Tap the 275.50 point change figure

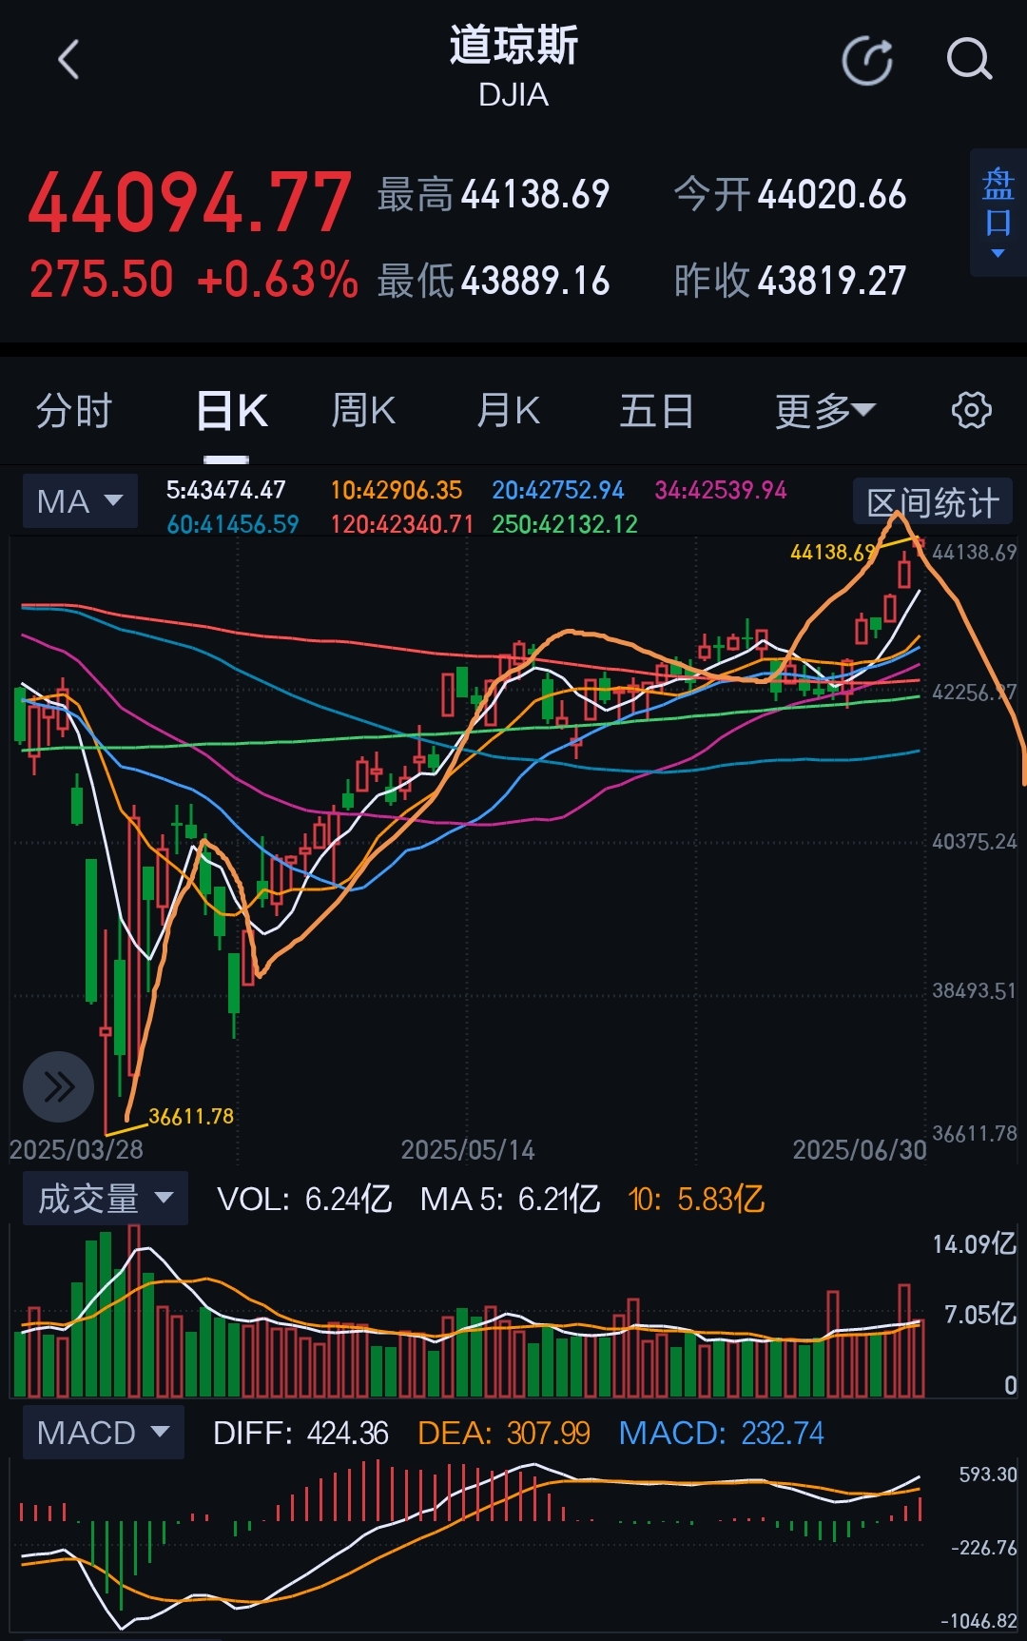102,280
